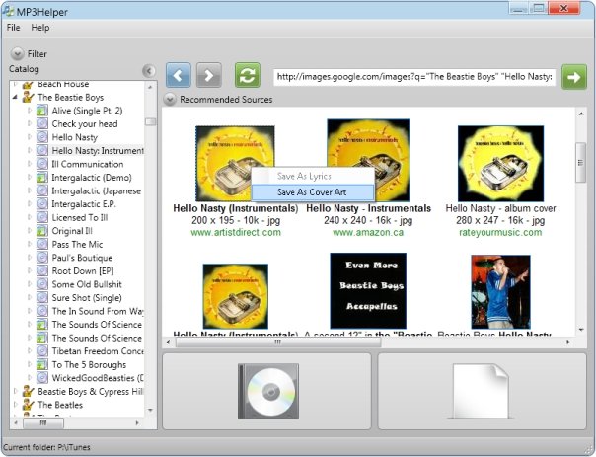The width and height of the screenshot is (596, 457).
Task: Navigate with the green Go arrow button
Action: coord(574,77)
